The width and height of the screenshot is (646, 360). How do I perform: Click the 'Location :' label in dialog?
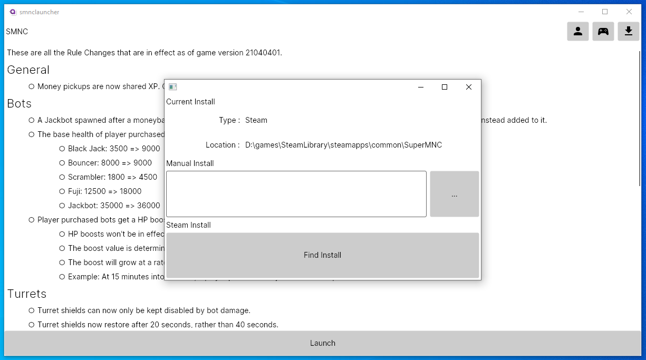[223, 145]
